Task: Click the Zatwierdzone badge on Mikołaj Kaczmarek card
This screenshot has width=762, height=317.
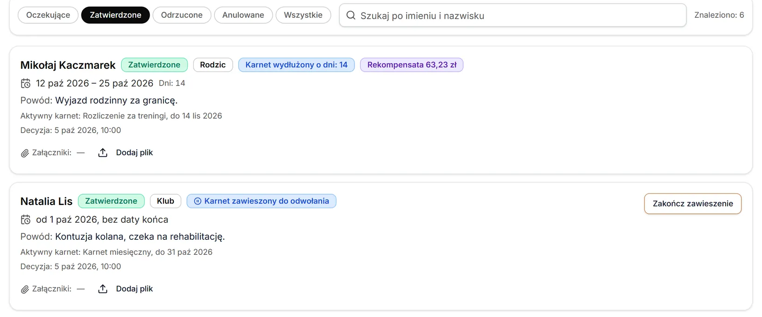Action: [x=154, y=65]
